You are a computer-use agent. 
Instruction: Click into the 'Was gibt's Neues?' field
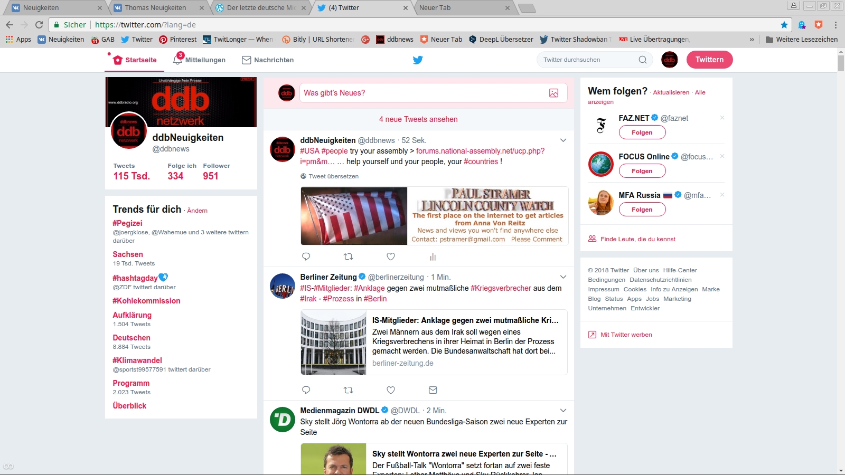coord(422,93)
